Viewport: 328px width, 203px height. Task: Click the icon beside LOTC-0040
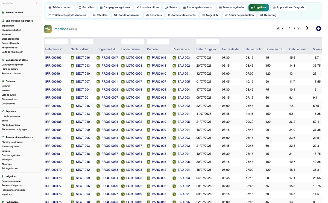(x=123, y=138)
